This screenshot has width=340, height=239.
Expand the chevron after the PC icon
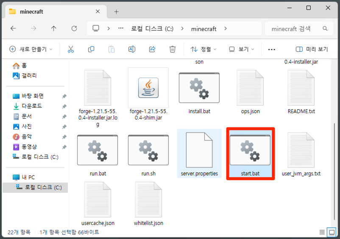pos(109,28)
